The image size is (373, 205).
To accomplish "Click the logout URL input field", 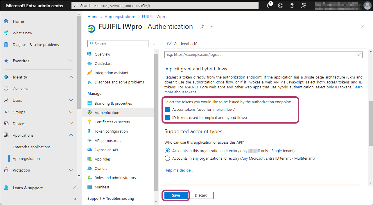I will tap(263, 54).
